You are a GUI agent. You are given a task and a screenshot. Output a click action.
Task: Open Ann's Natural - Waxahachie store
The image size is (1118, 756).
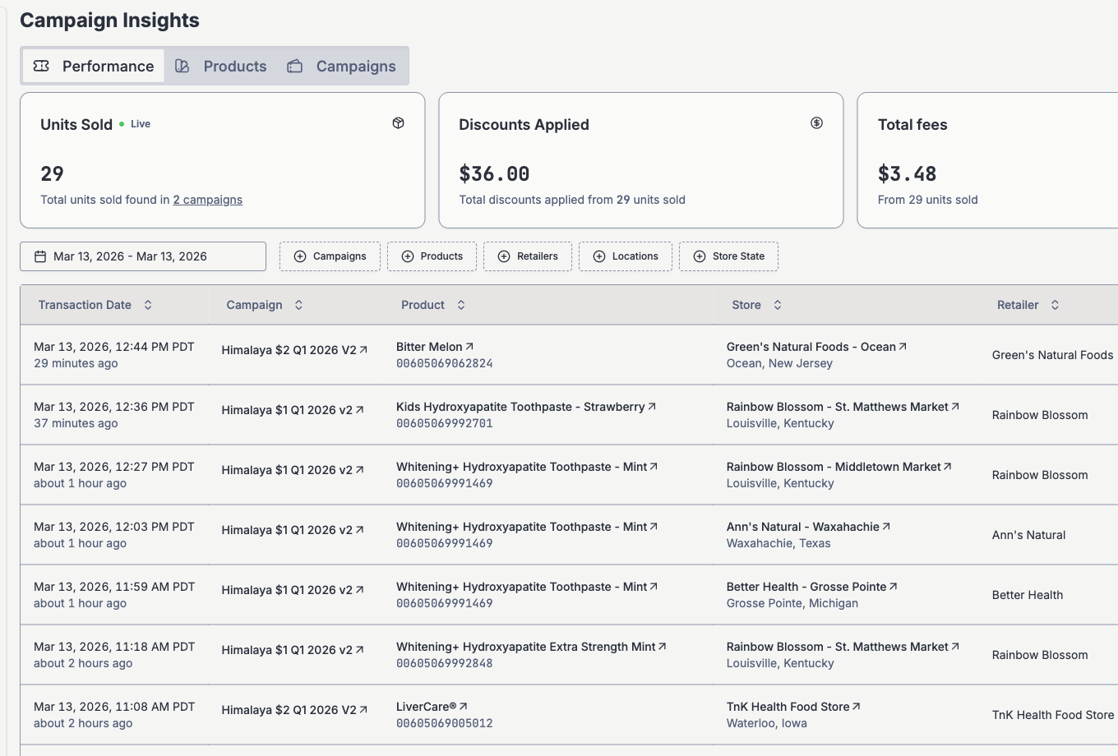808,527
